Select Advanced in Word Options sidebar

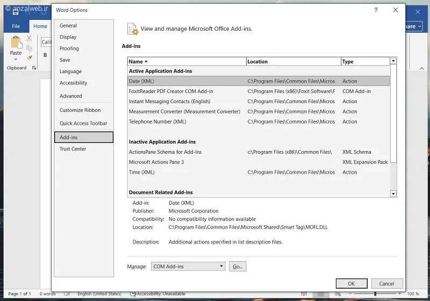pyautogui.click(x=84, y=96)
